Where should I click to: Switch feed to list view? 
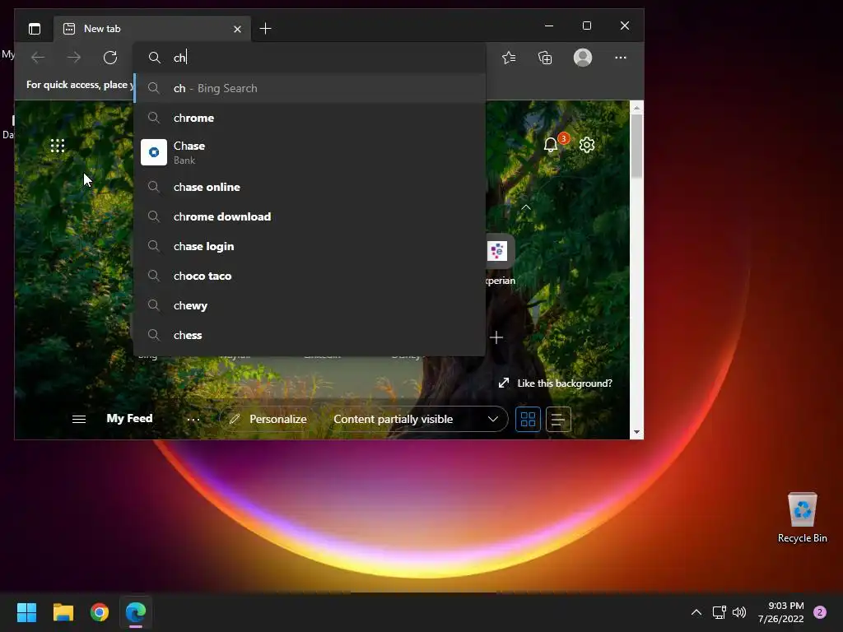tap(558, 419)
